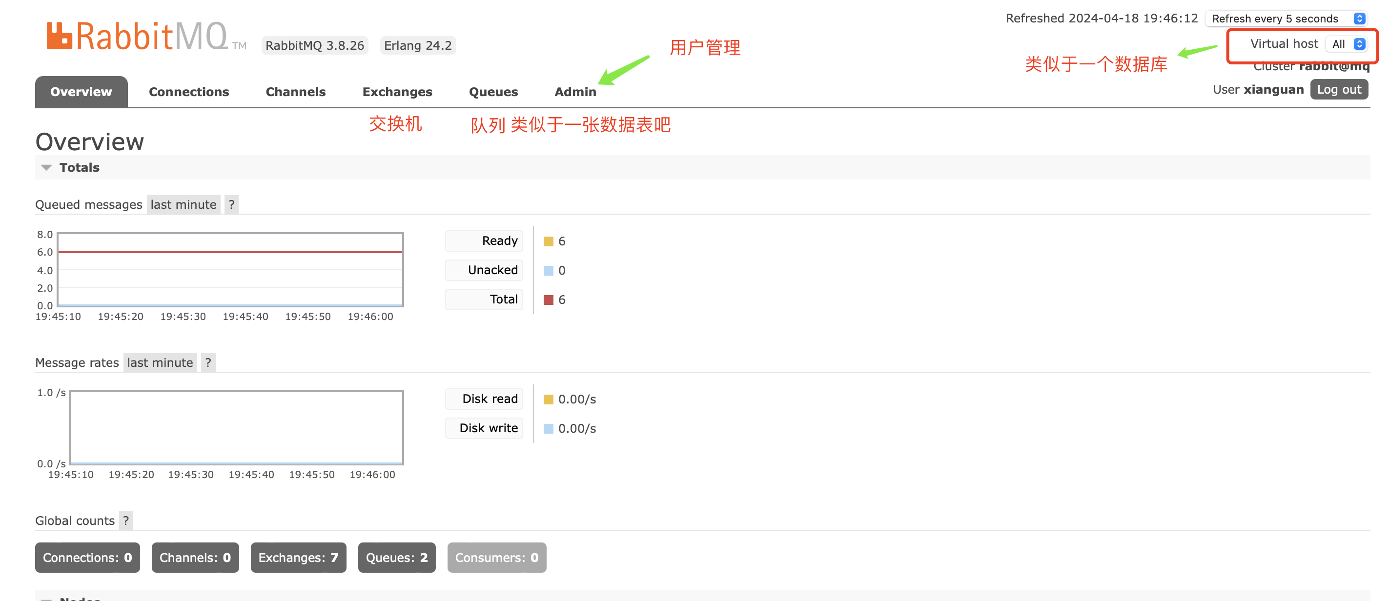Open the Global counts help question mark

point(125,521)
